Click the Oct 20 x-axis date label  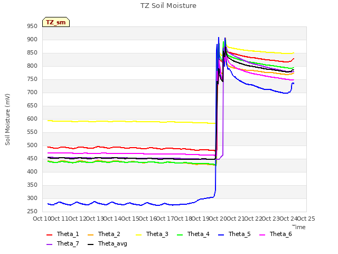[218, 219]
